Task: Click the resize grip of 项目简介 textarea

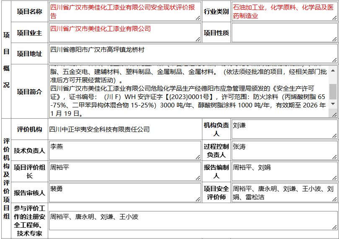Action: point(334,115)
